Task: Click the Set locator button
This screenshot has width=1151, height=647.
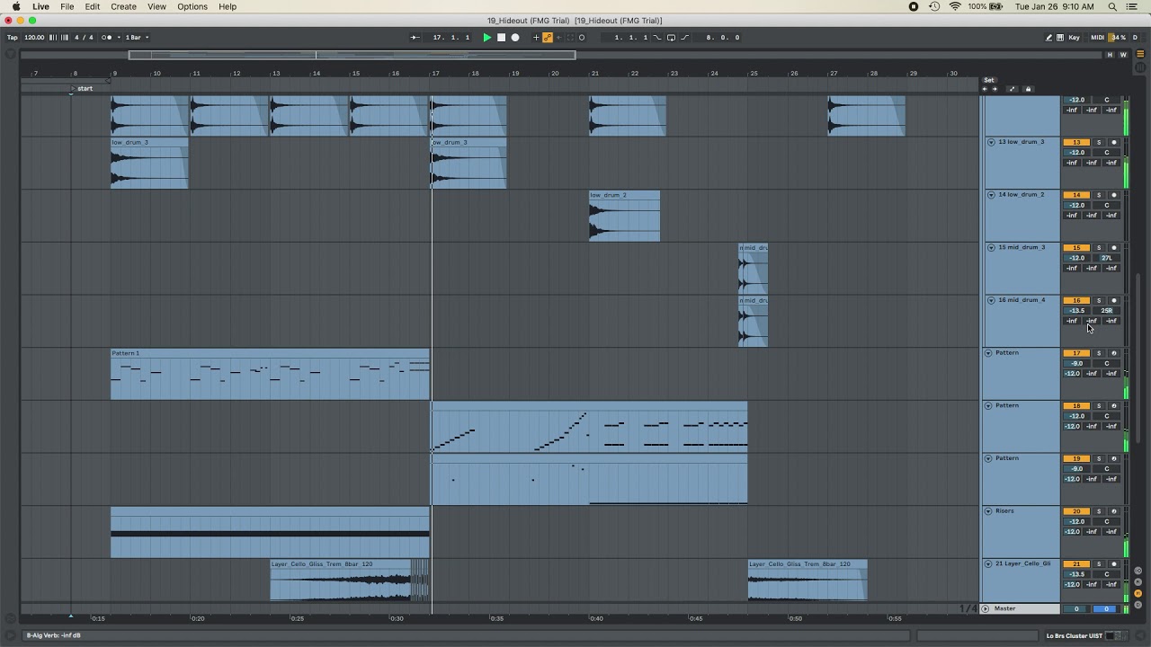Action: (989, 80)
